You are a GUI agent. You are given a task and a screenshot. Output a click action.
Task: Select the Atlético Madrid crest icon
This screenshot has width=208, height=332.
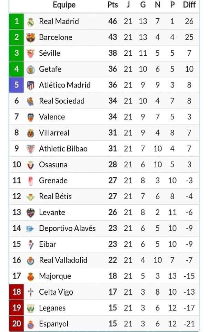click(30, 85)
